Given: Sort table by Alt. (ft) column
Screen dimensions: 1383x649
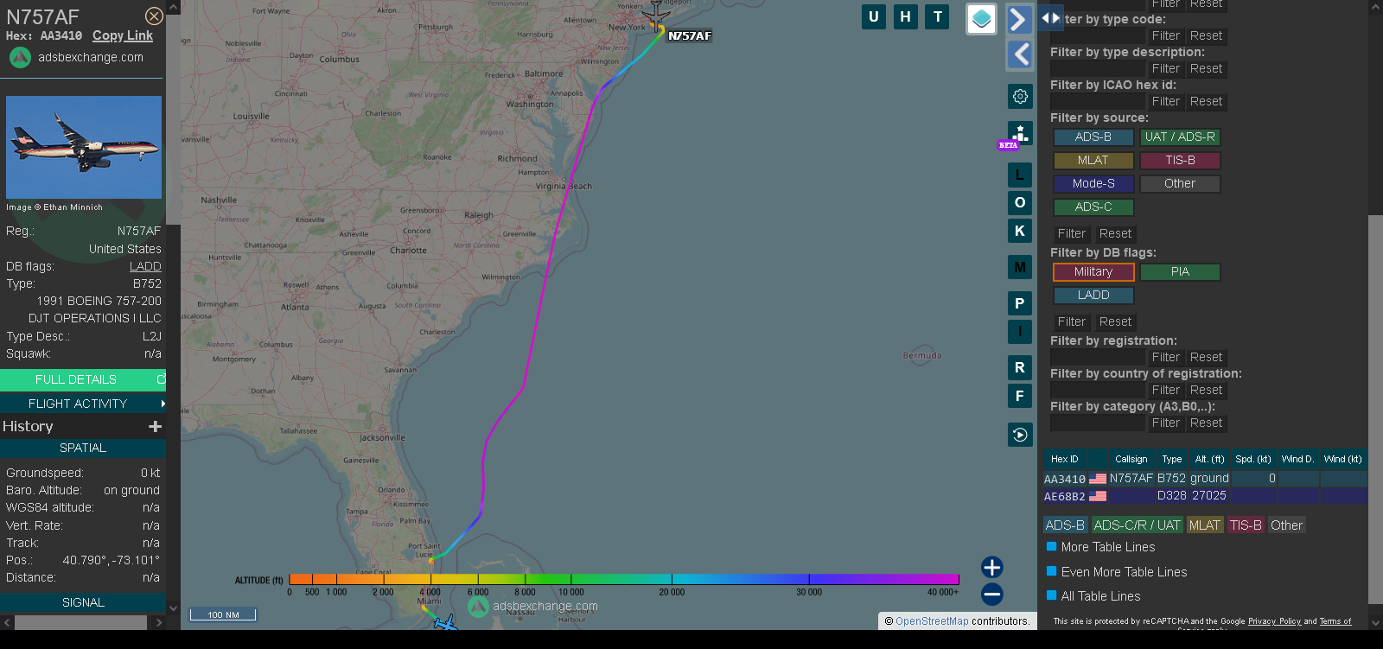Looking at the screenshot, I should [1209, 459].
